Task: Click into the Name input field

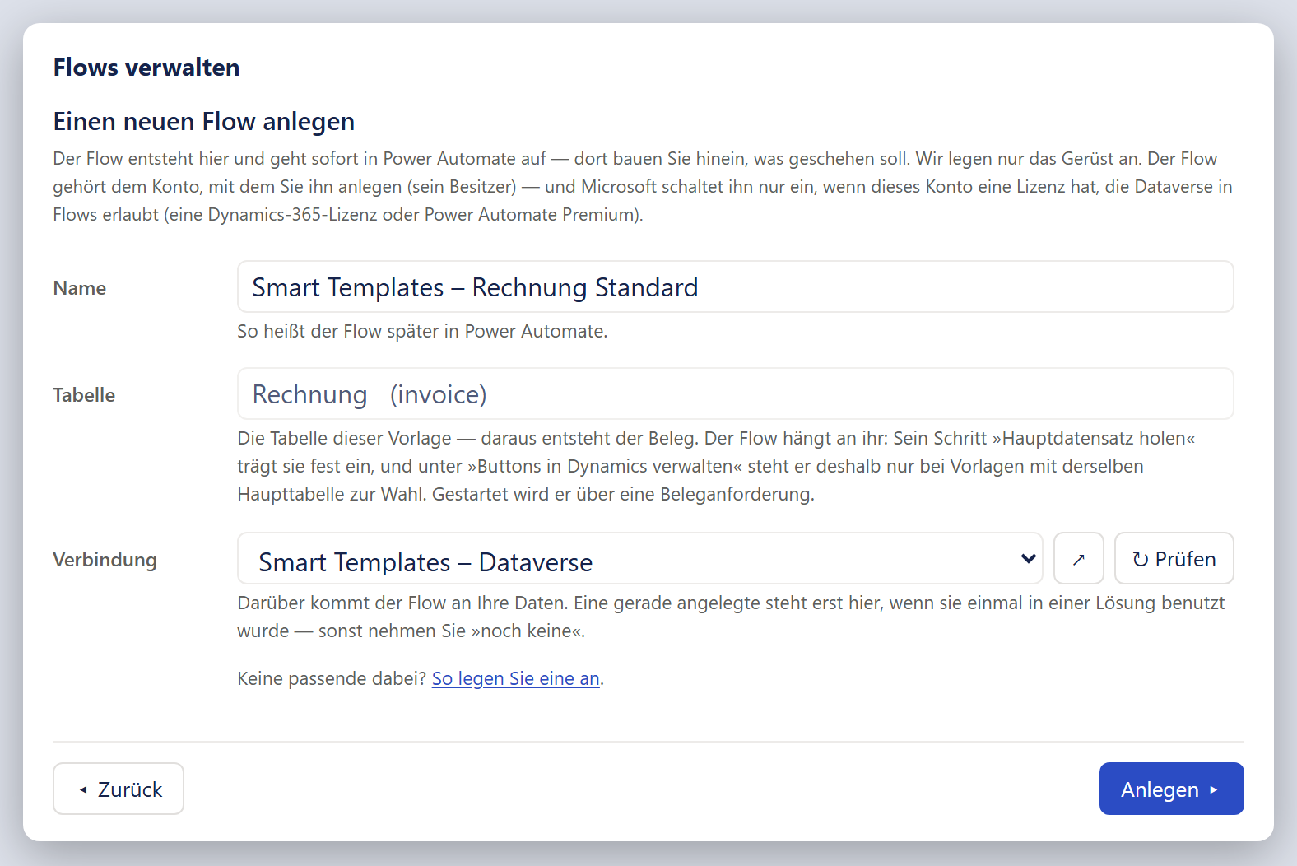Action: click(736, 287)
